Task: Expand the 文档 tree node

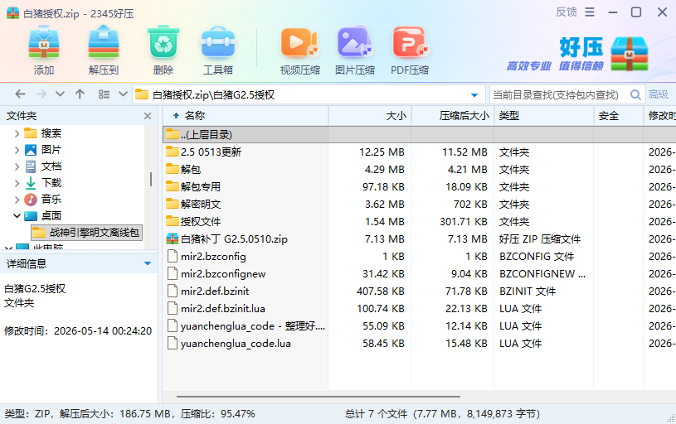Action: point(17,166)
